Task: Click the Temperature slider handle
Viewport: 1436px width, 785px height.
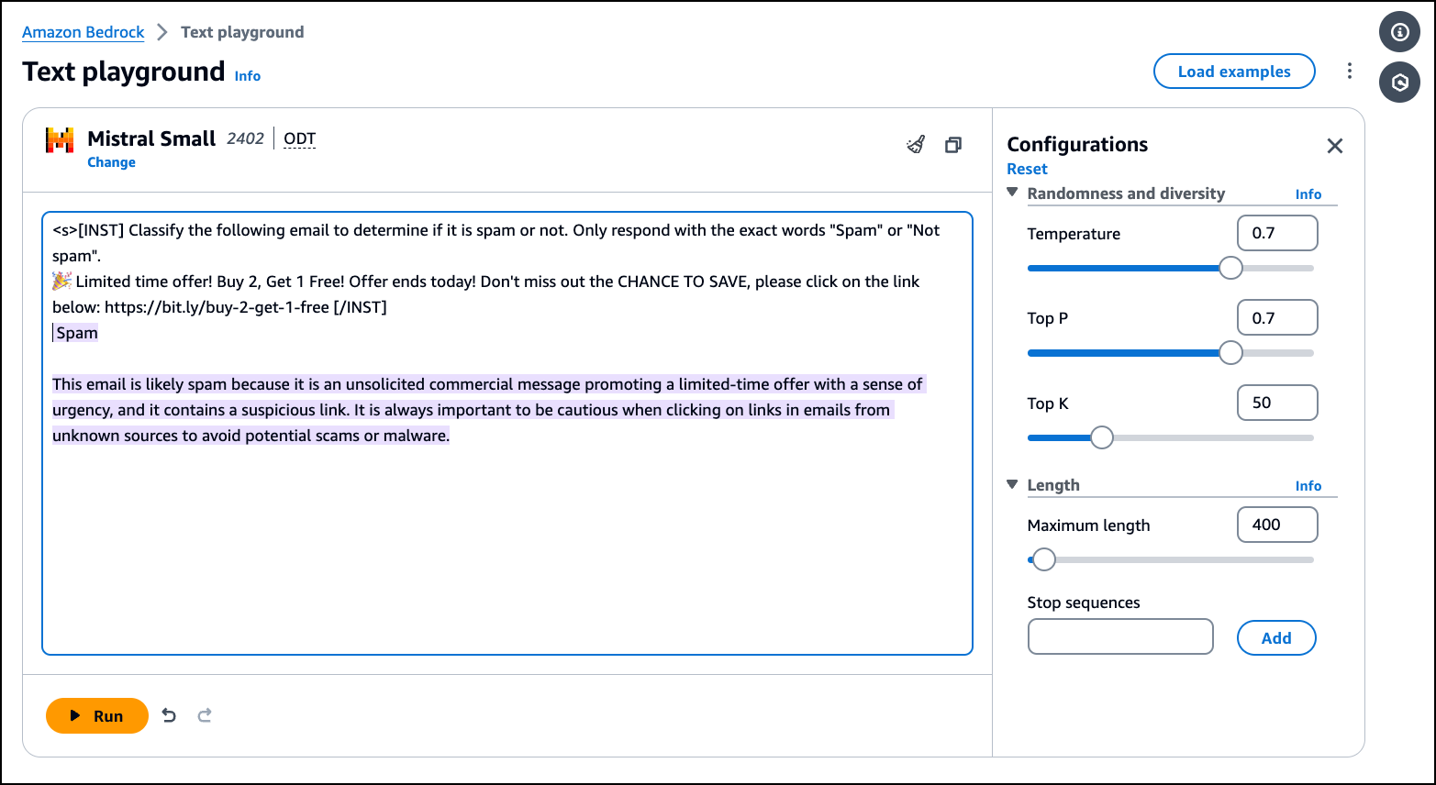Action: (x=1230, y=268)
